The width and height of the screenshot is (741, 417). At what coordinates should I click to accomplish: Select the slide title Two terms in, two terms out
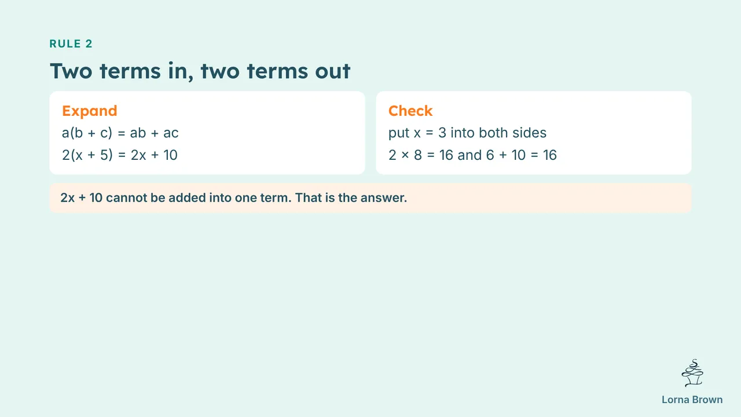click(200, 71)
